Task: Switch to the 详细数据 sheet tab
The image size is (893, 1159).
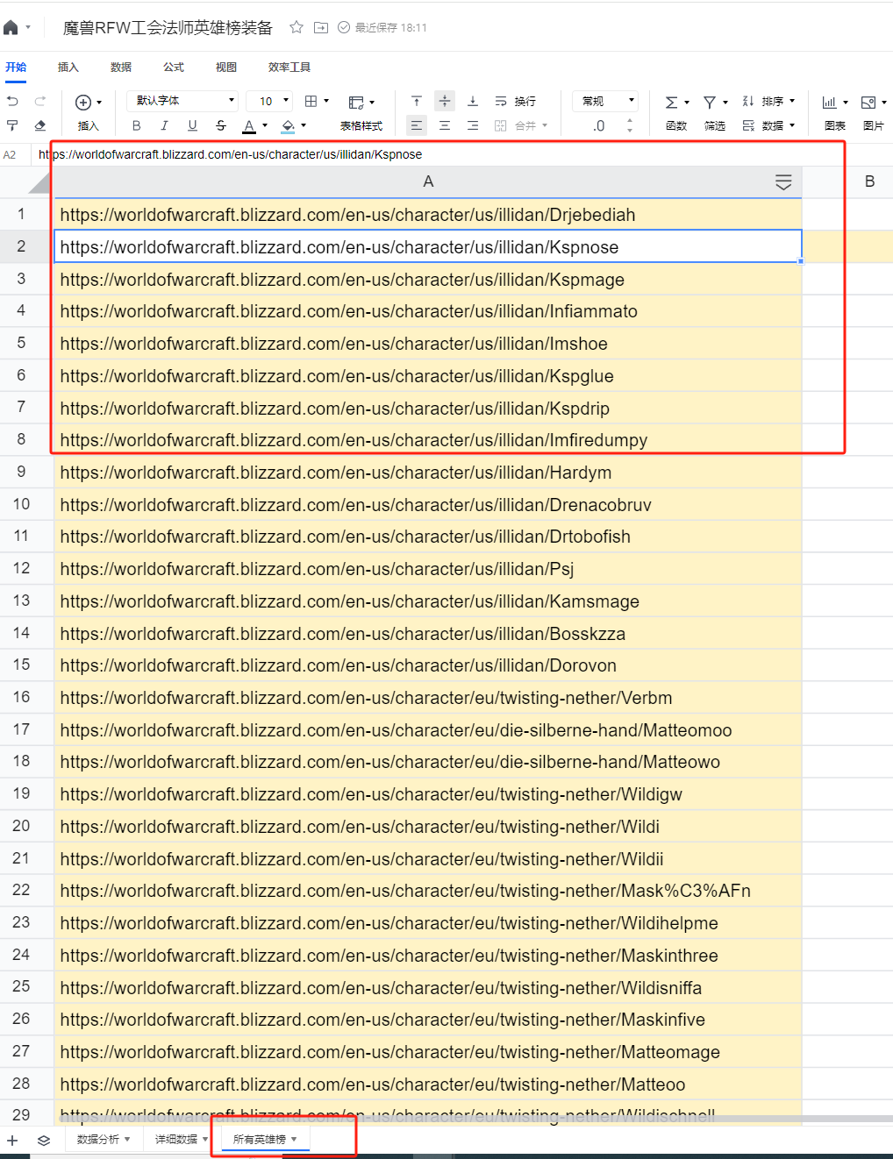Action: click(x=176, y=1140)
